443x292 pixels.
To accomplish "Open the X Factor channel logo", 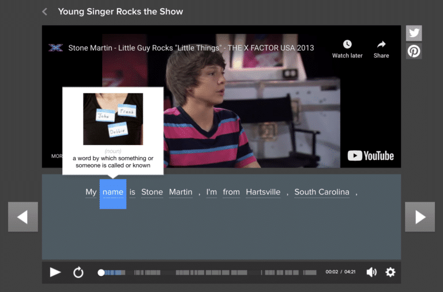I will (55, 48).
